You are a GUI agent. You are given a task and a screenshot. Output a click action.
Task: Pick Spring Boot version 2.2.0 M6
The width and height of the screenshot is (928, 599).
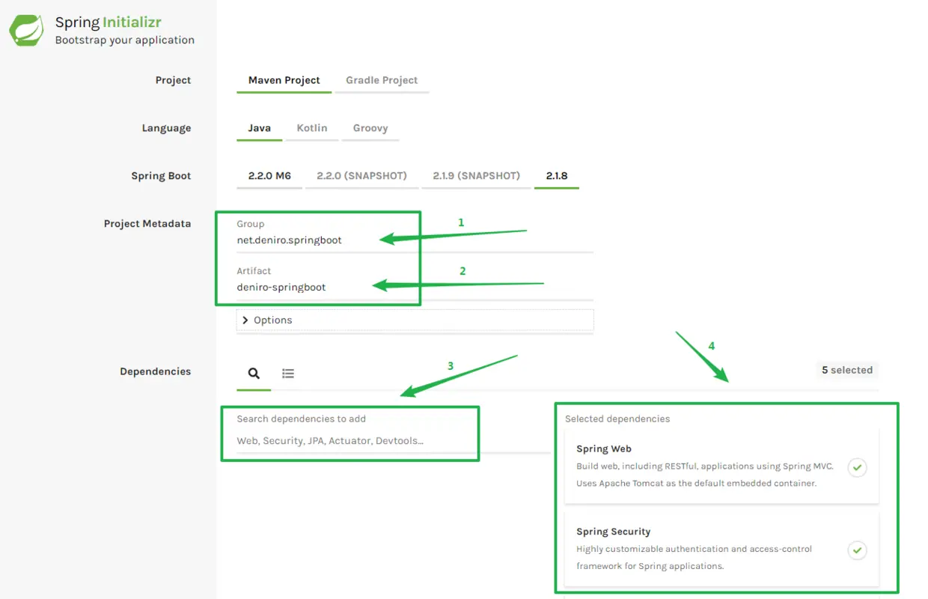pos(269,176)
